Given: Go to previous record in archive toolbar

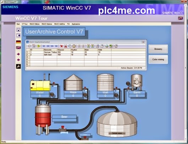Looking at the screenshot, I should pyautogui.click(x=48, y=46).
